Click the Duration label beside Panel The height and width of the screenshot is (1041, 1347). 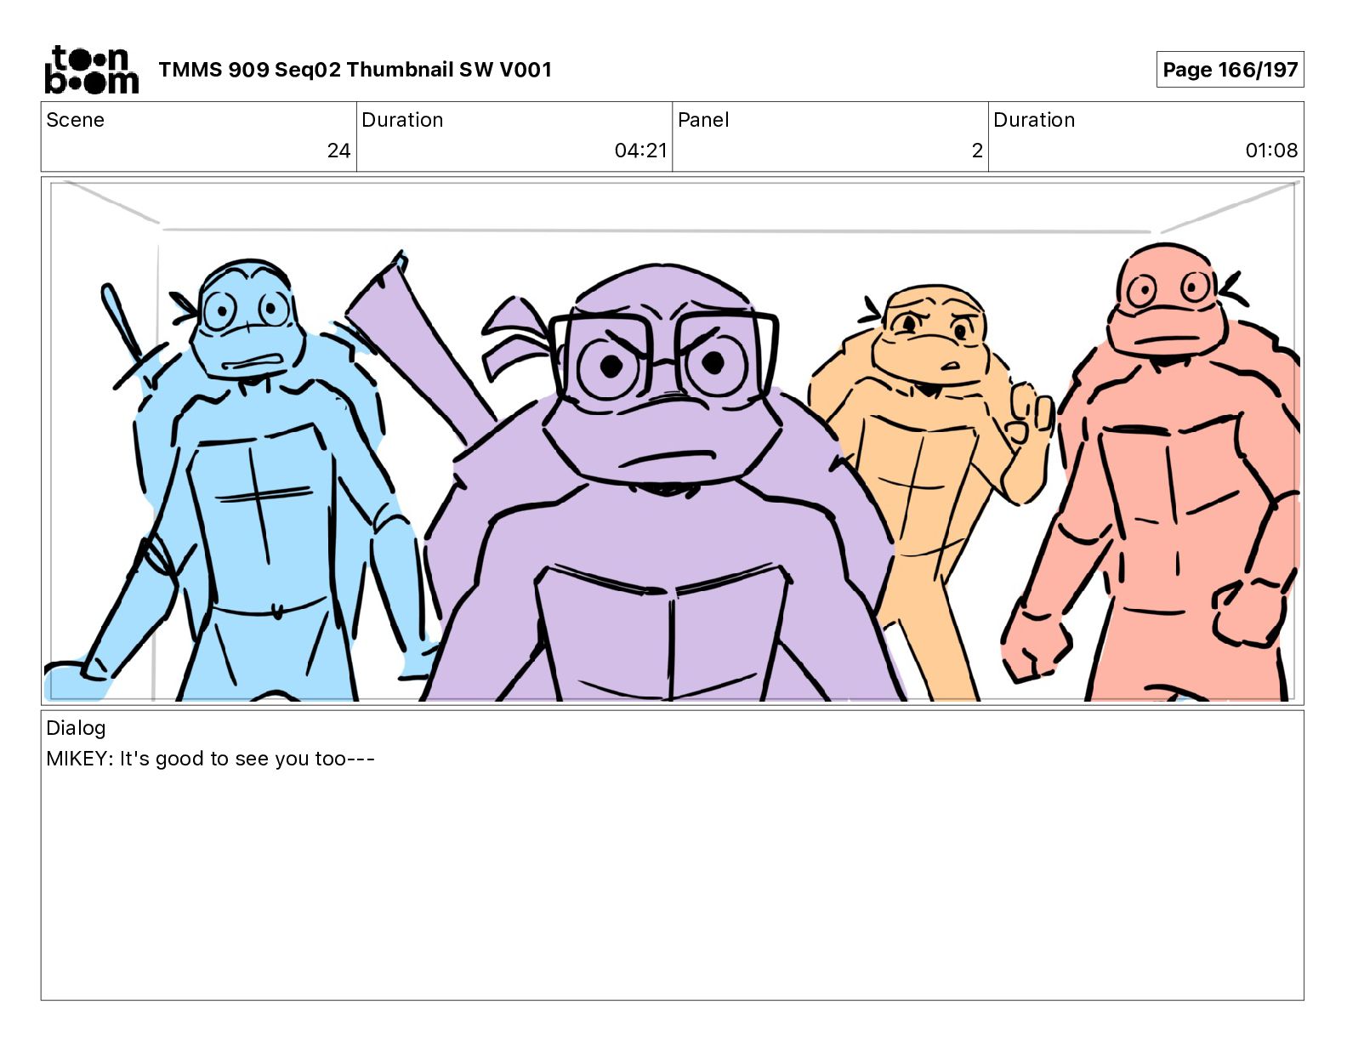[1034, 120]
